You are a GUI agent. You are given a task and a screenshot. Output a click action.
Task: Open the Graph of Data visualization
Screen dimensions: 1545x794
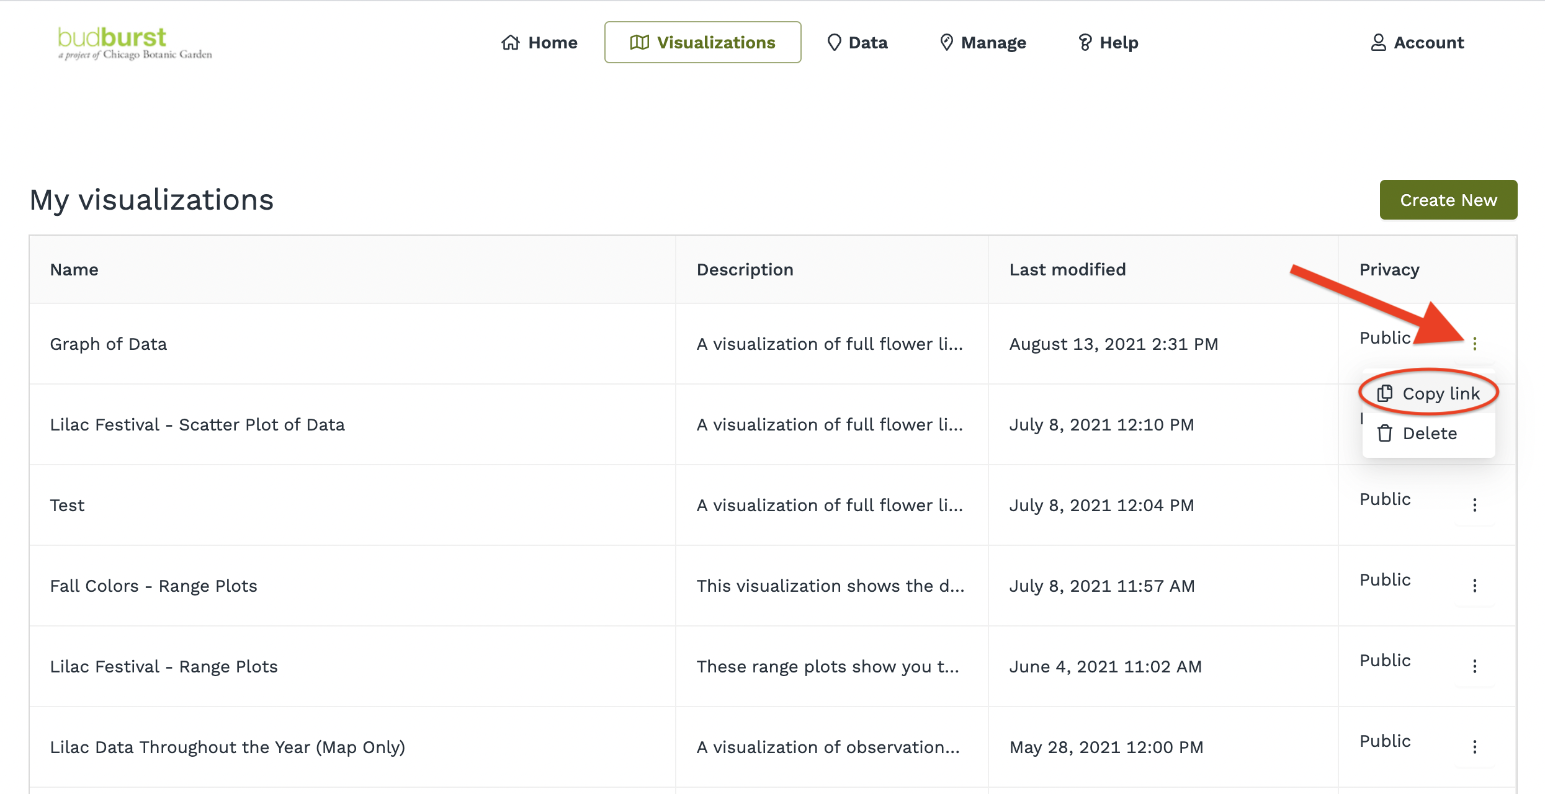[x=109, y=344]
